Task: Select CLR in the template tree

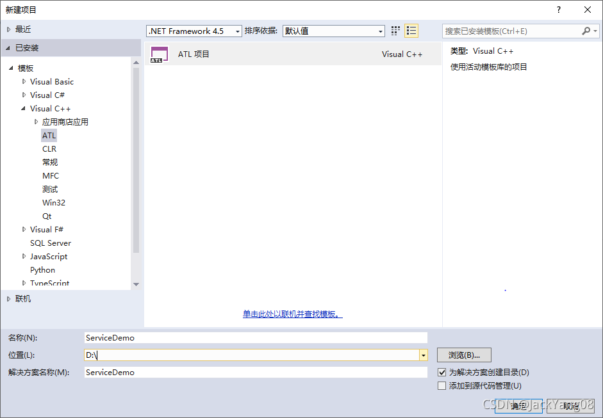Action: coord(49,149)
